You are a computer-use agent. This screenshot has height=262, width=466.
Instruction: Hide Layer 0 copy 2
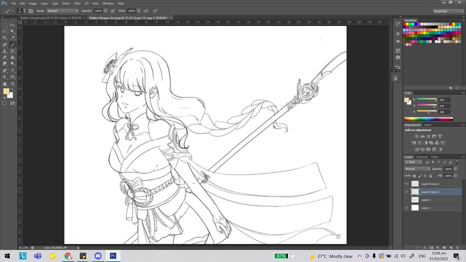point(407,192)
